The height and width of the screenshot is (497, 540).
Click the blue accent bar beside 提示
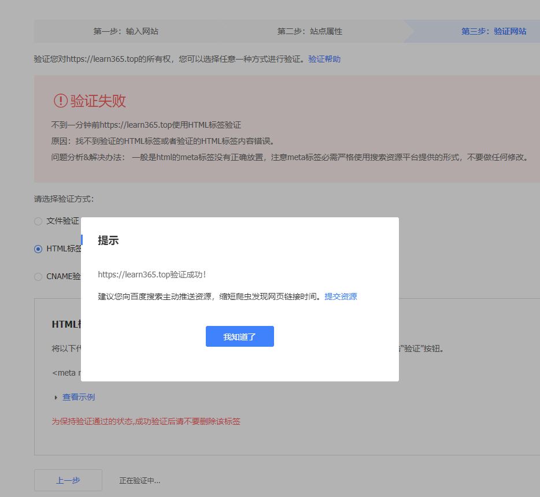pyautogui.click(x=82, y=240)
